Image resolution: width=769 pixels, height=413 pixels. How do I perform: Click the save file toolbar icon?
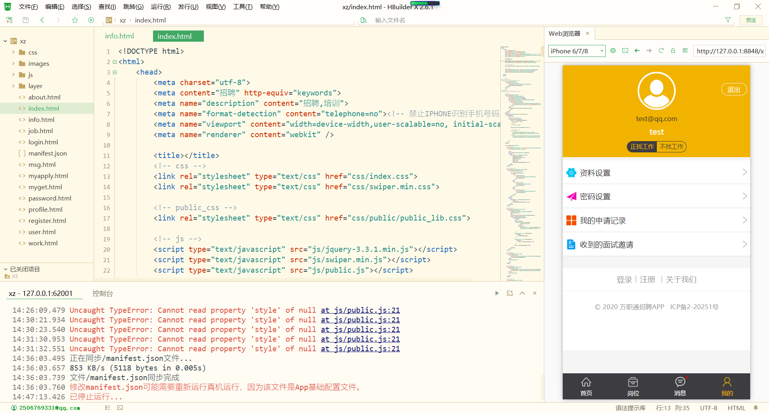(x=26, y=20)
